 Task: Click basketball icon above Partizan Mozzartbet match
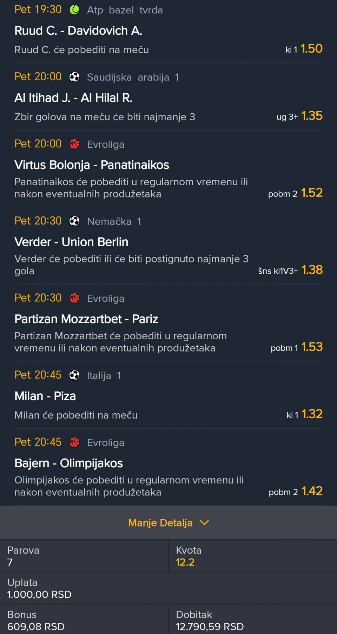(x=74, y=298)
